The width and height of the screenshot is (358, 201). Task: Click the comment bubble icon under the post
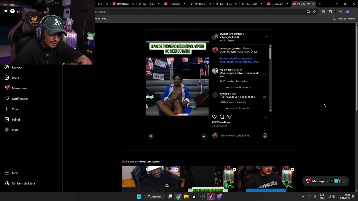coord(222,117)
